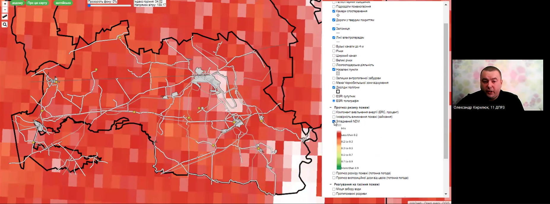Click the додому home button
This screenshot has height=204, width=550.
point(17,3)
